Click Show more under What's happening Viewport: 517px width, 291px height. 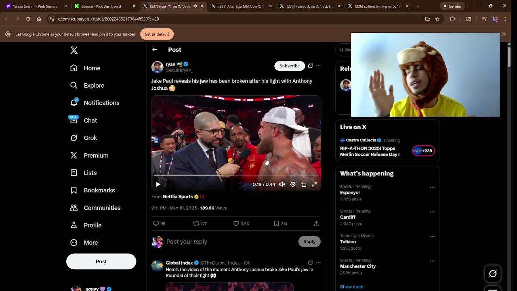pos(352,287)
